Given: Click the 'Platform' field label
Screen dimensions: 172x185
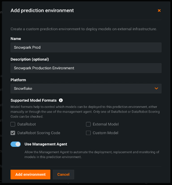Looking at the screenshot, I should click(x=18, y=80).
